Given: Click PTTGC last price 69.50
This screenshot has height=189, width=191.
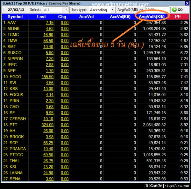Looking at the screenshot, I should point(48,155).
